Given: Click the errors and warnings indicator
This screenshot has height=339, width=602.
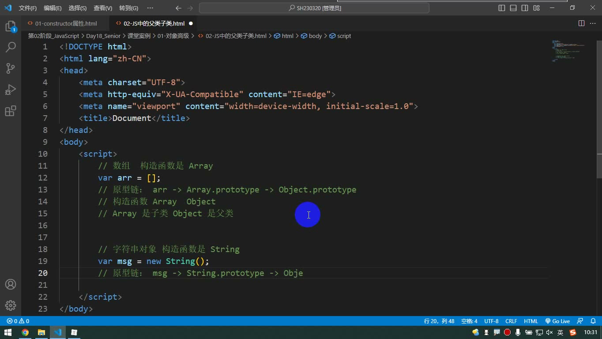Looking at the screenshot, I should point(18,321).
